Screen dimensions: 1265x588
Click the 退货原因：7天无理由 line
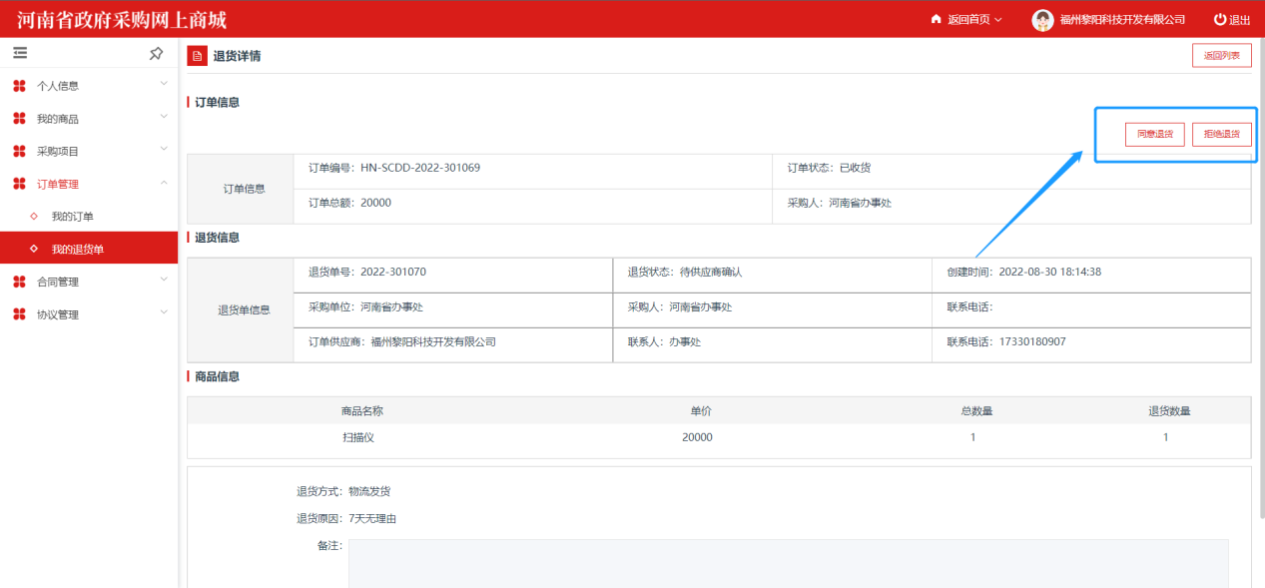345,518
